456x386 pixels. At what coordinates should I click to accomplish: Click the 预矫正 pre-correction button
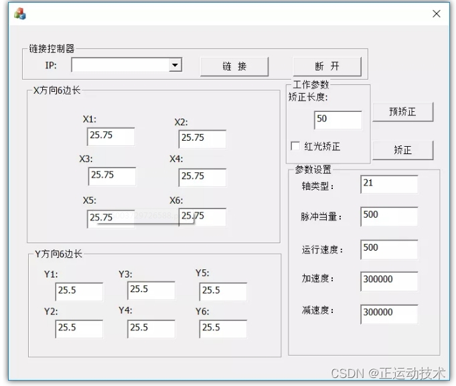point(403,112)
